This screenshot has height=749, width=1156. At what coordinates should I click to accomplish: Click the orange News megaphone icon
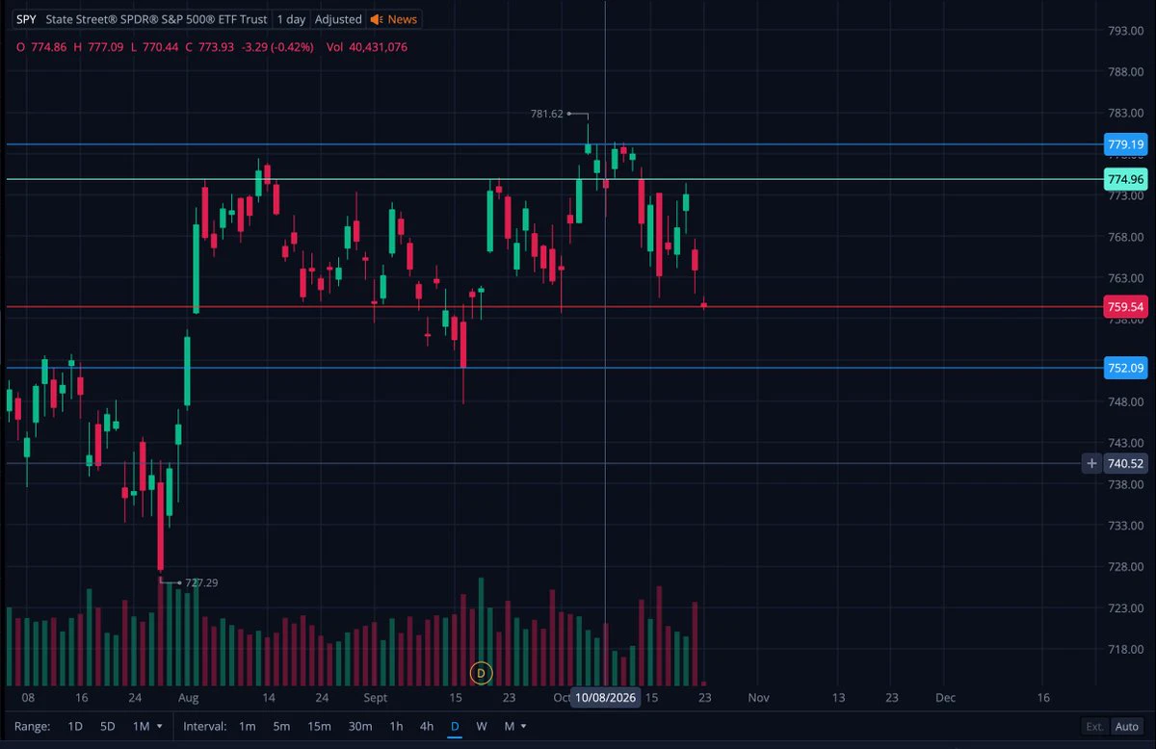[377, 19]
